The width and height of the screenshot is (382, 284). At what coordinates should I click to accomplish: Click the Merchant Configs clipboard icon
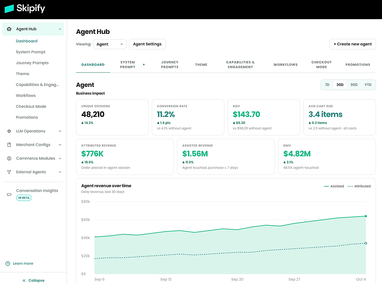coord(9,145)
